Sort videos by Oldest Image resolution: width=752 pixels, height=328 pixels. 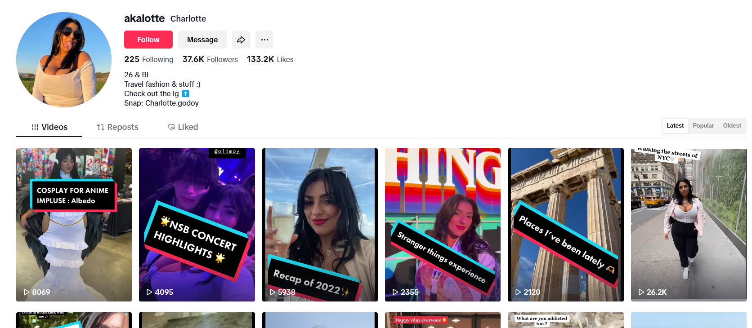(x=732, y=126)
